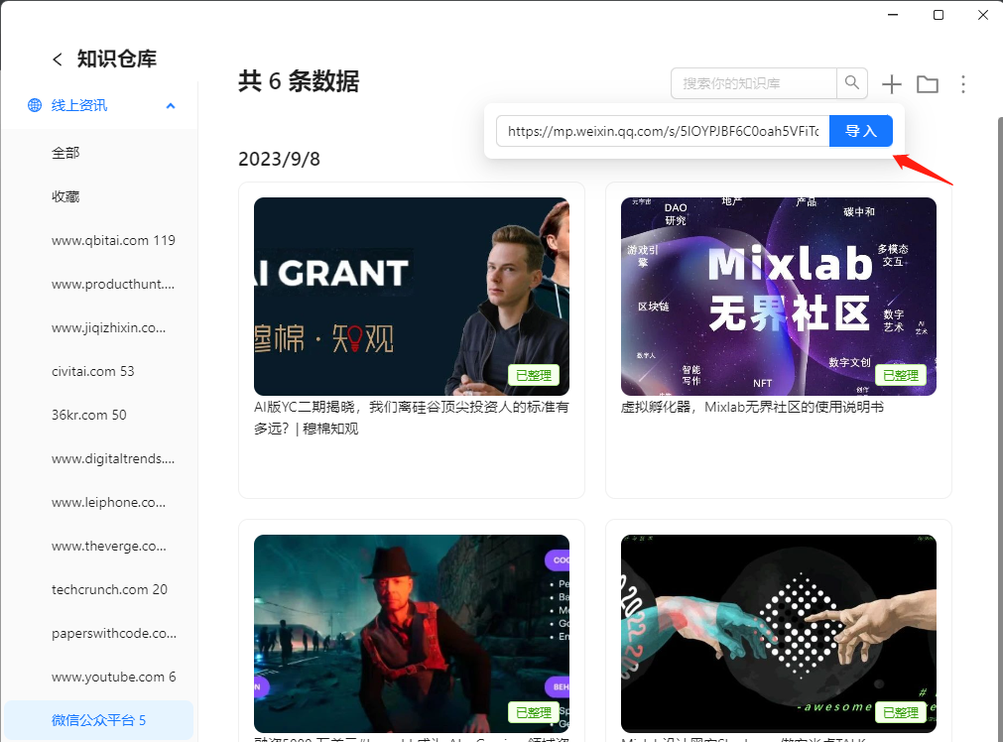Click the 导入 import button

[860, 131]
